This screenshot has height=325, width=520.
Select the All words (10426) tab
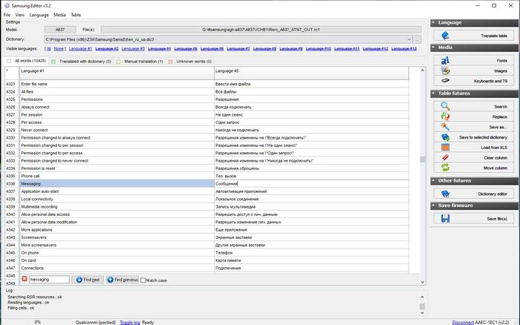click(27, 61)
